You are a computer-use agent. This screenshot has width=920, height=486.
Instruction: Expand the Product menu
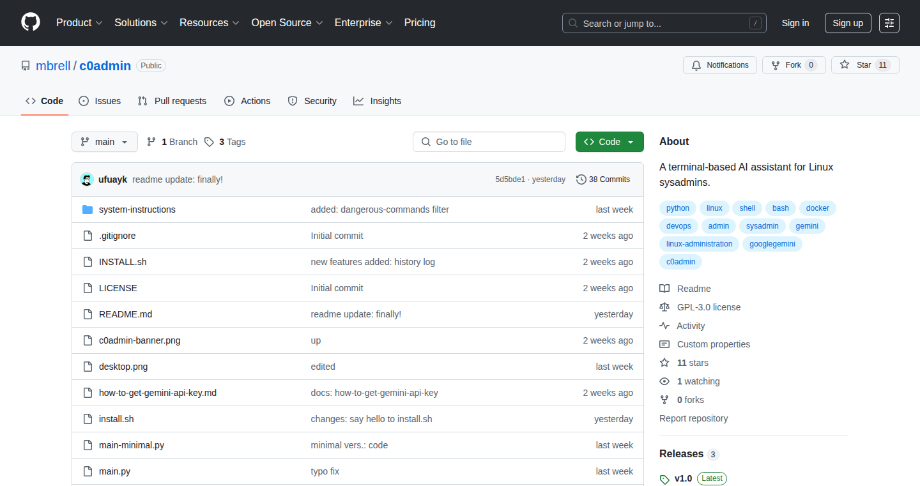point(79,22)
